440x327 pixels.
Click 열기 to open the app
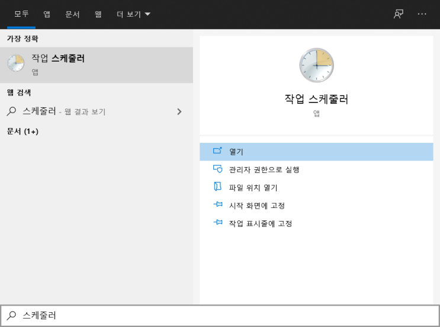(316, 152)
